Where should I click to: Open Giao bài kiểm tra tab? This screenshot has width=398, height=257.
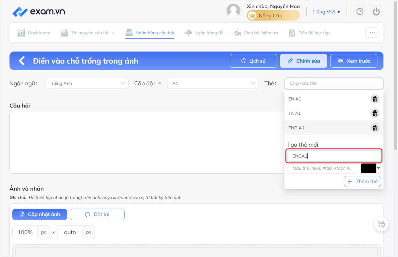pyautogui.click(x=256, y=33)
